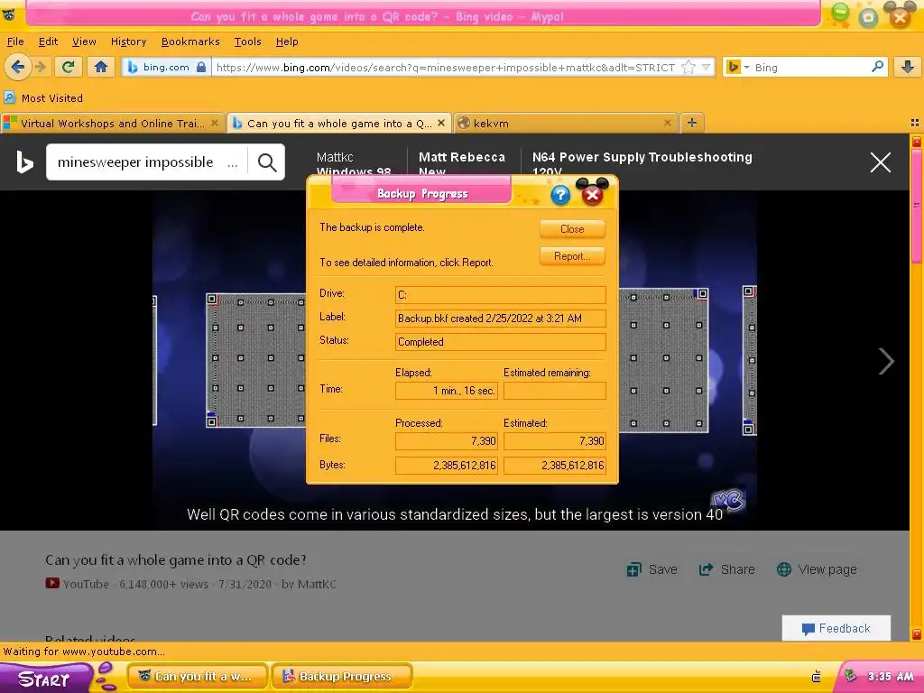The image size is (924, 693).
Task: Click the Bing logo on the page
Action: (x=24, y=162)
